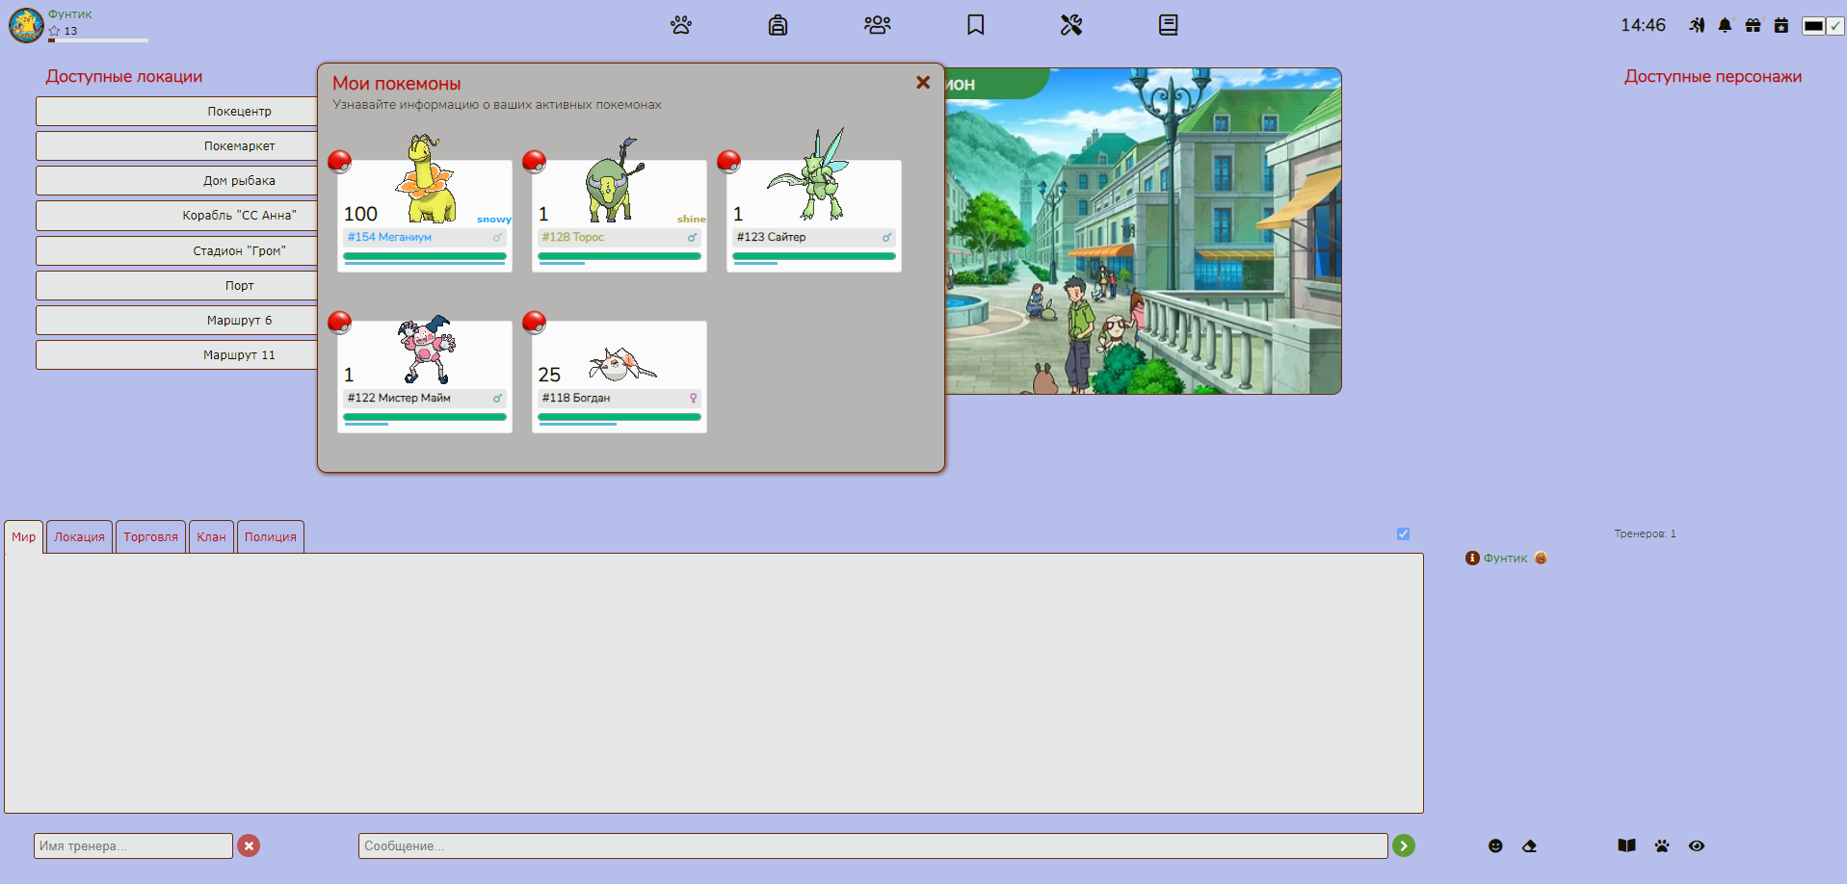This screenshot has height=884, width=1847.
Task: Click the location scene image
Action: (1143, 231)
